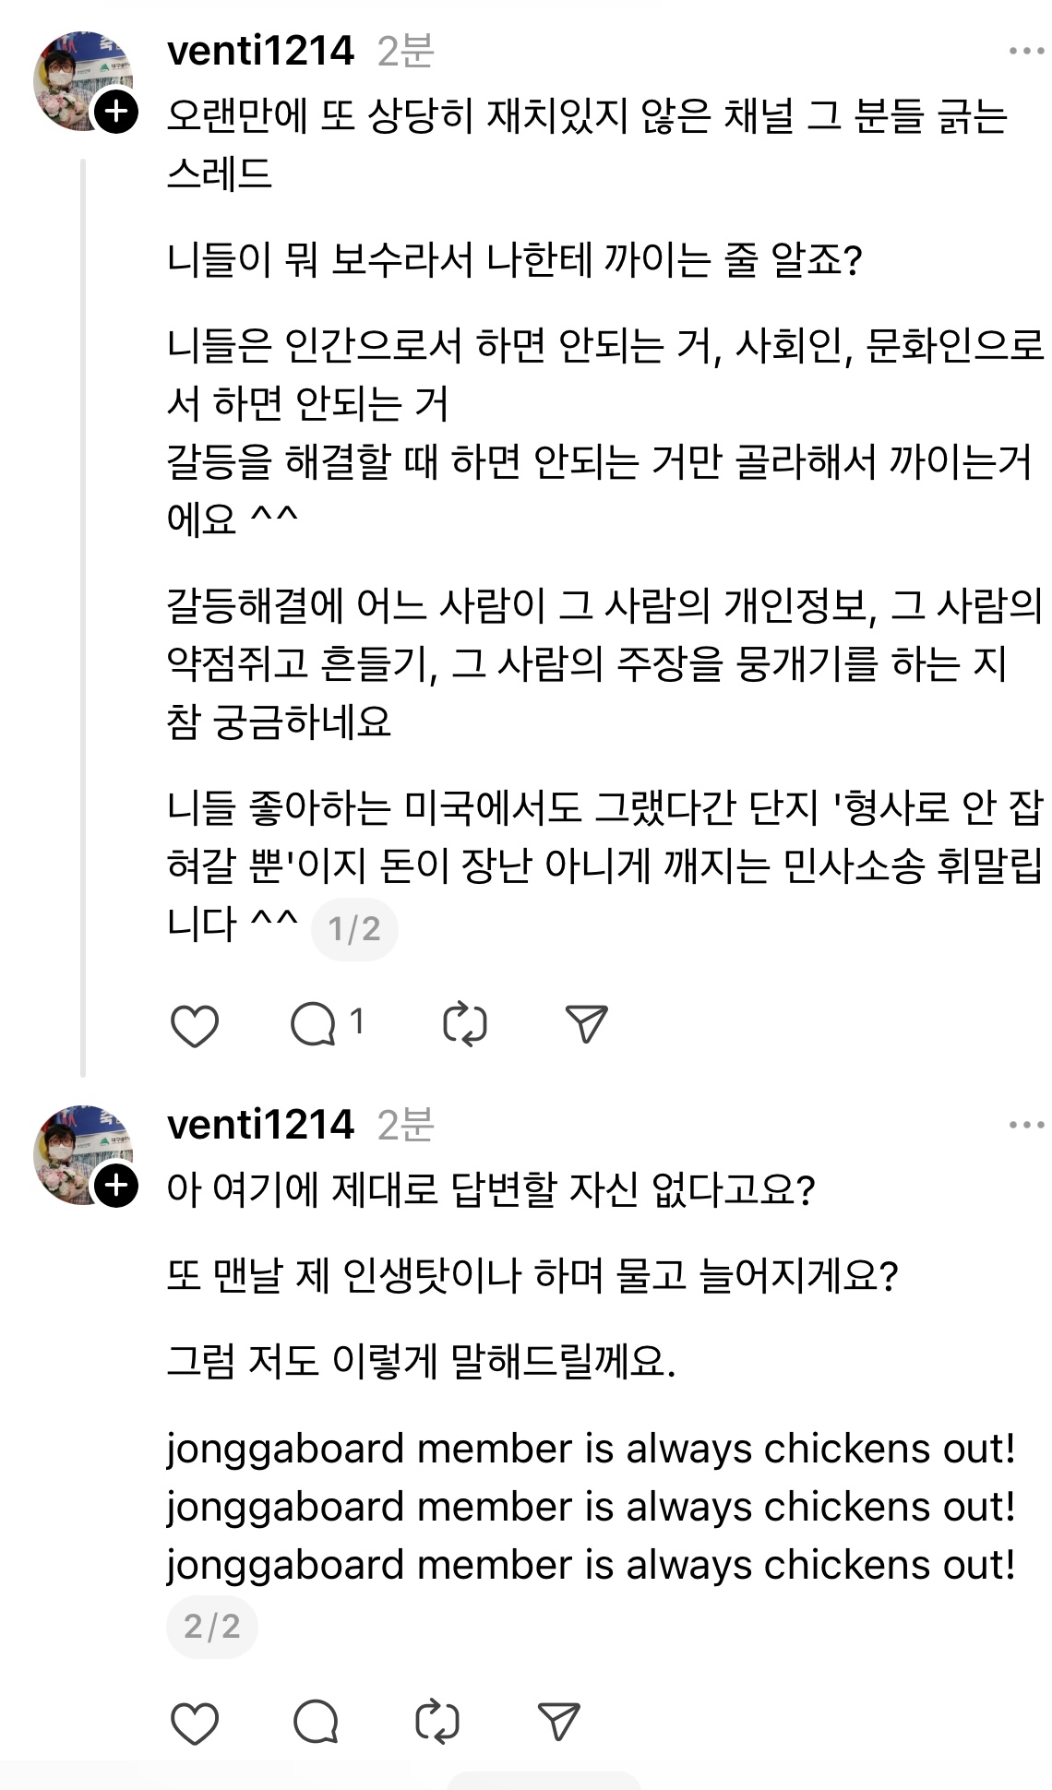Tap venti1214 username on second post

click(260, 1125)
